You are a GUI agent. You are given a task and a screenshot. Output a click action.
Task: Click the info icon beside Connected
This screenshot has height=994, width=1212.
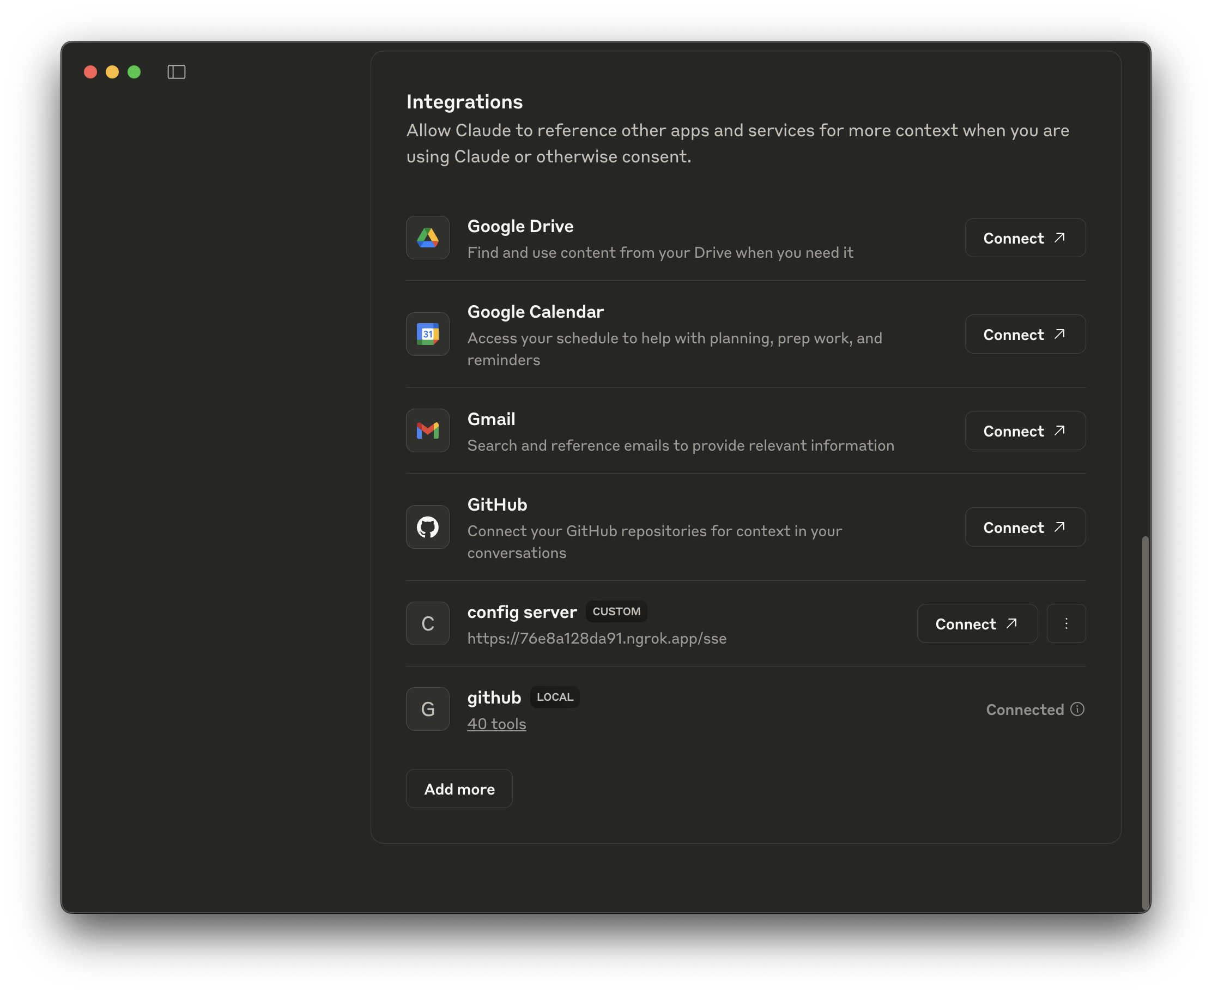pos(1077,709)
